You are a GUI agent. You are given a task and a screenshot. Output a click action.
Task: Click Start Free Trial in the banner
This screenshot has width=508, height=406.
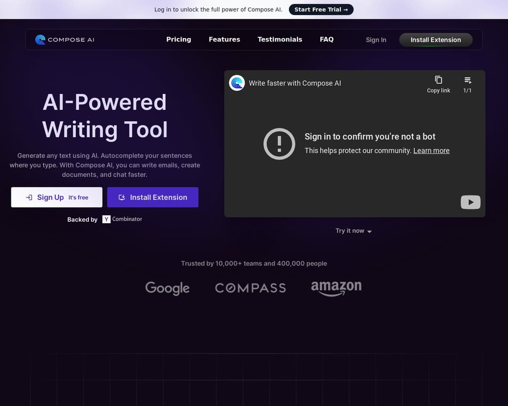coord(321,9)
